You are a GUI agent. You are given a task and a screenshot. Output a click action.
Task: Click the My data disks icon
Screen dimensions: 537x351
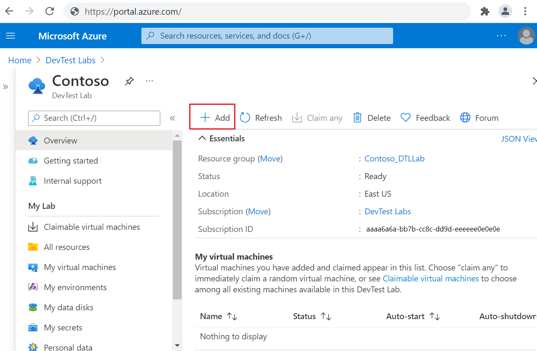coord(33,307)
